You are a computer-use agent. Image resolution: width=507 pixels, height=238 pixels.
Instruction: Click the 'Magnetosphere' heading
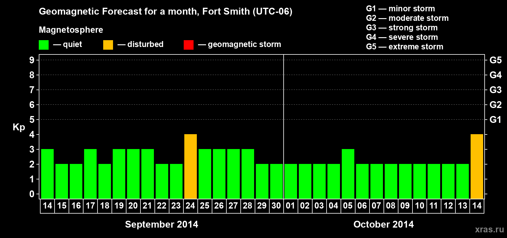(x=71, y=30)
